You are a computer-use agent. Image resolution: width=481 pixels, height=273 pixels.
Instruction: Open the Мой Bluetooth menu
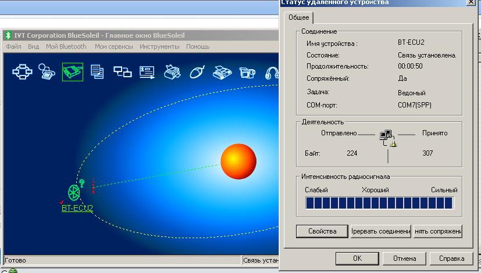pos(66,46)
